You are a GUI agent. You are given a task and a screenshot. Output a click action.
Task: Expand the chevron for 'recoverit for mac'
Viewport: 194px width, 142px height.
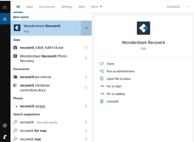pos(86,131)
